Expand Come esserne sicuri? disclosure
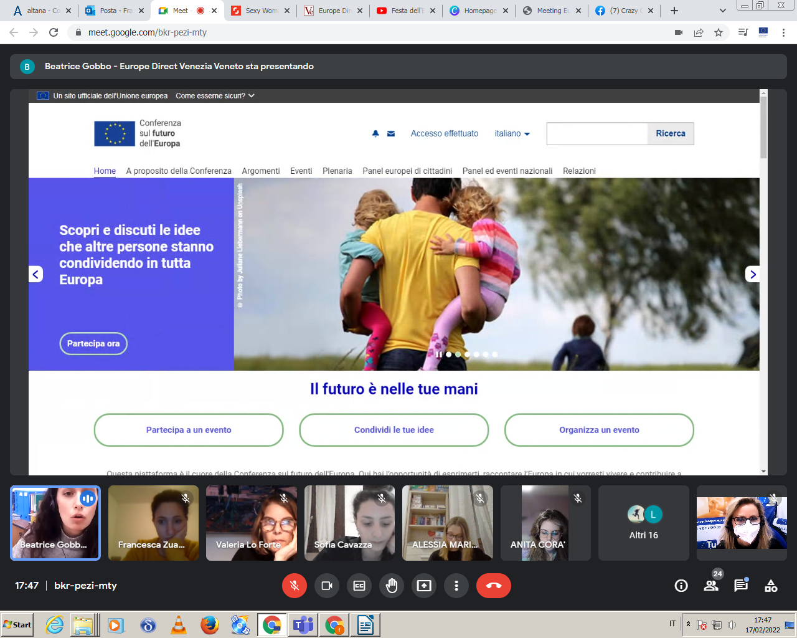The height and width of the screenshot is (638, 797). tap(215, 96)
